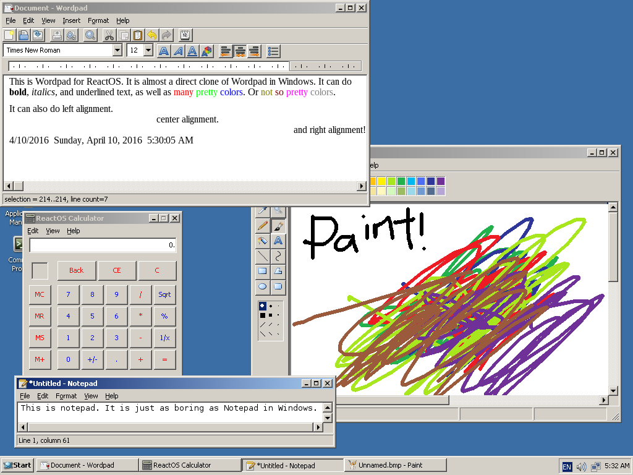
Task: Pick the Curve tool in Paint
Action: (278, 256)
